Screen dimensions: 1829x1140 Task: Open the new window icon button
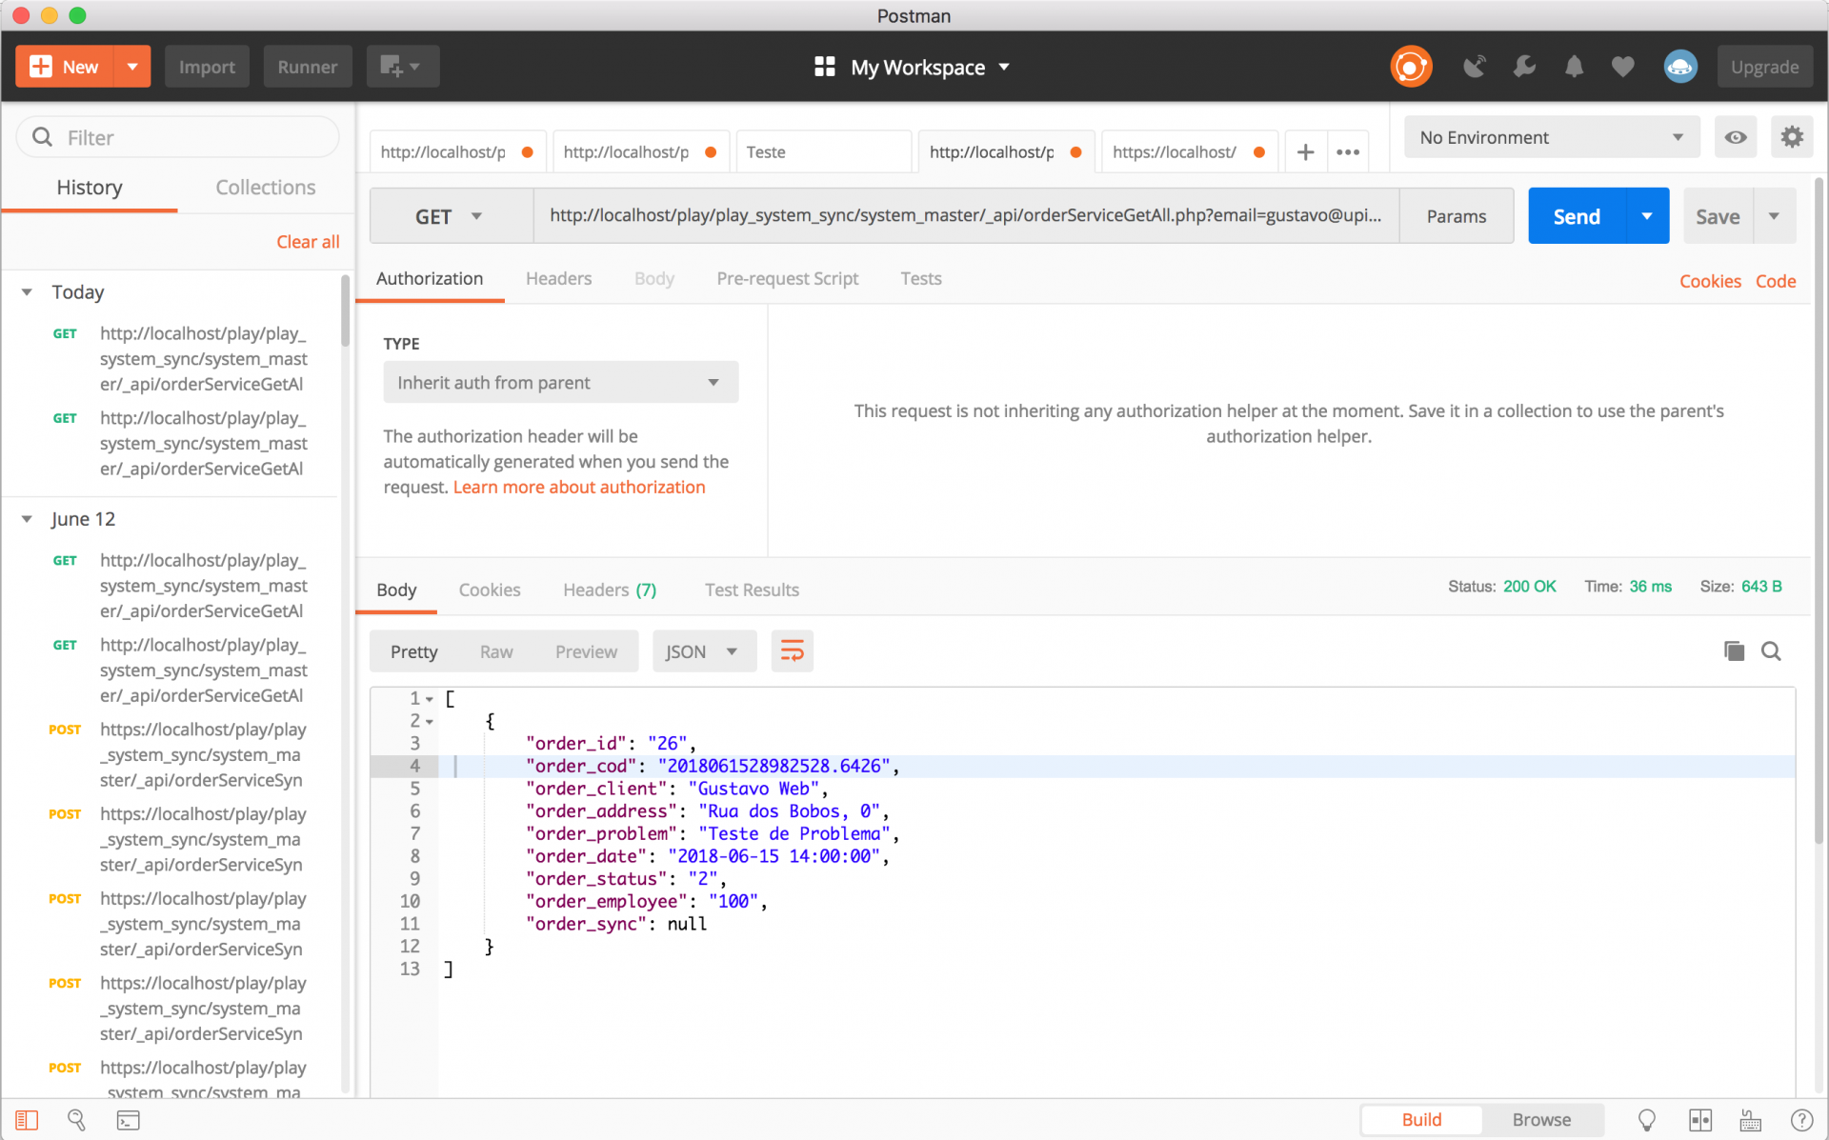[402, 67]
